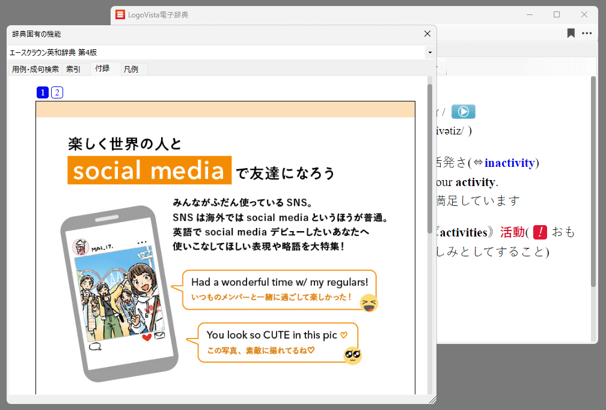Click the heart-eyes emoji near CUTE bubble

[352, 356]
